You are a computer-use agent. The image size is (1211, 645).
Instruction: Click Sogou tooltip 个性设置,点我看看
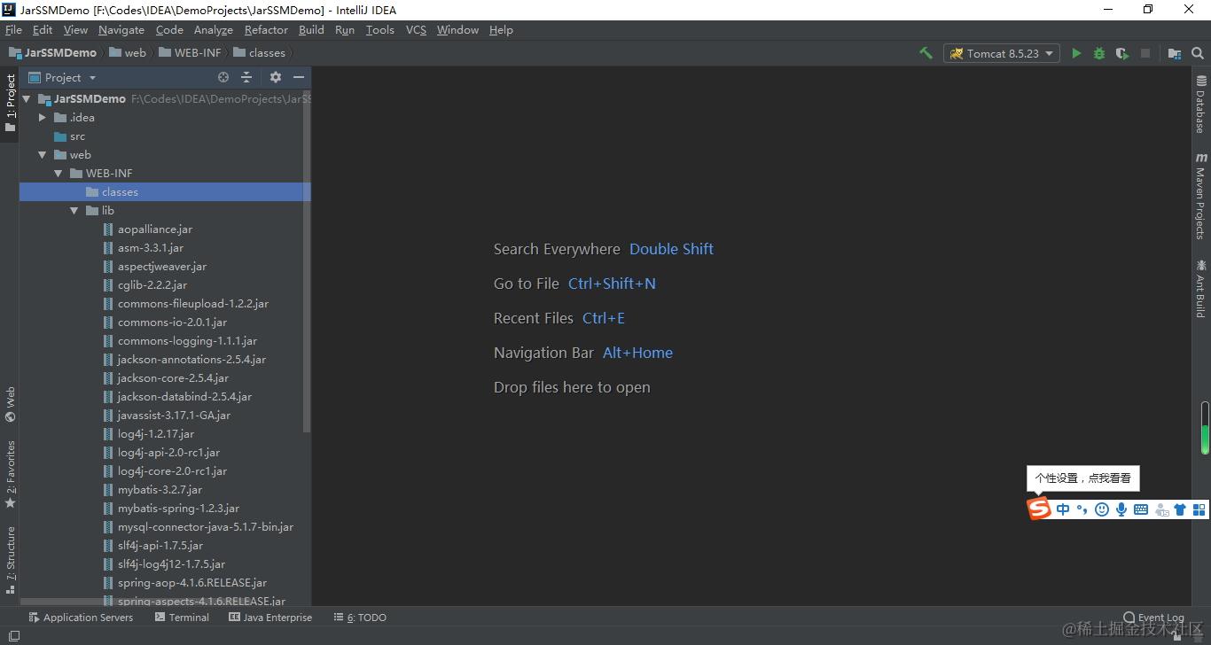point(1082,478)
